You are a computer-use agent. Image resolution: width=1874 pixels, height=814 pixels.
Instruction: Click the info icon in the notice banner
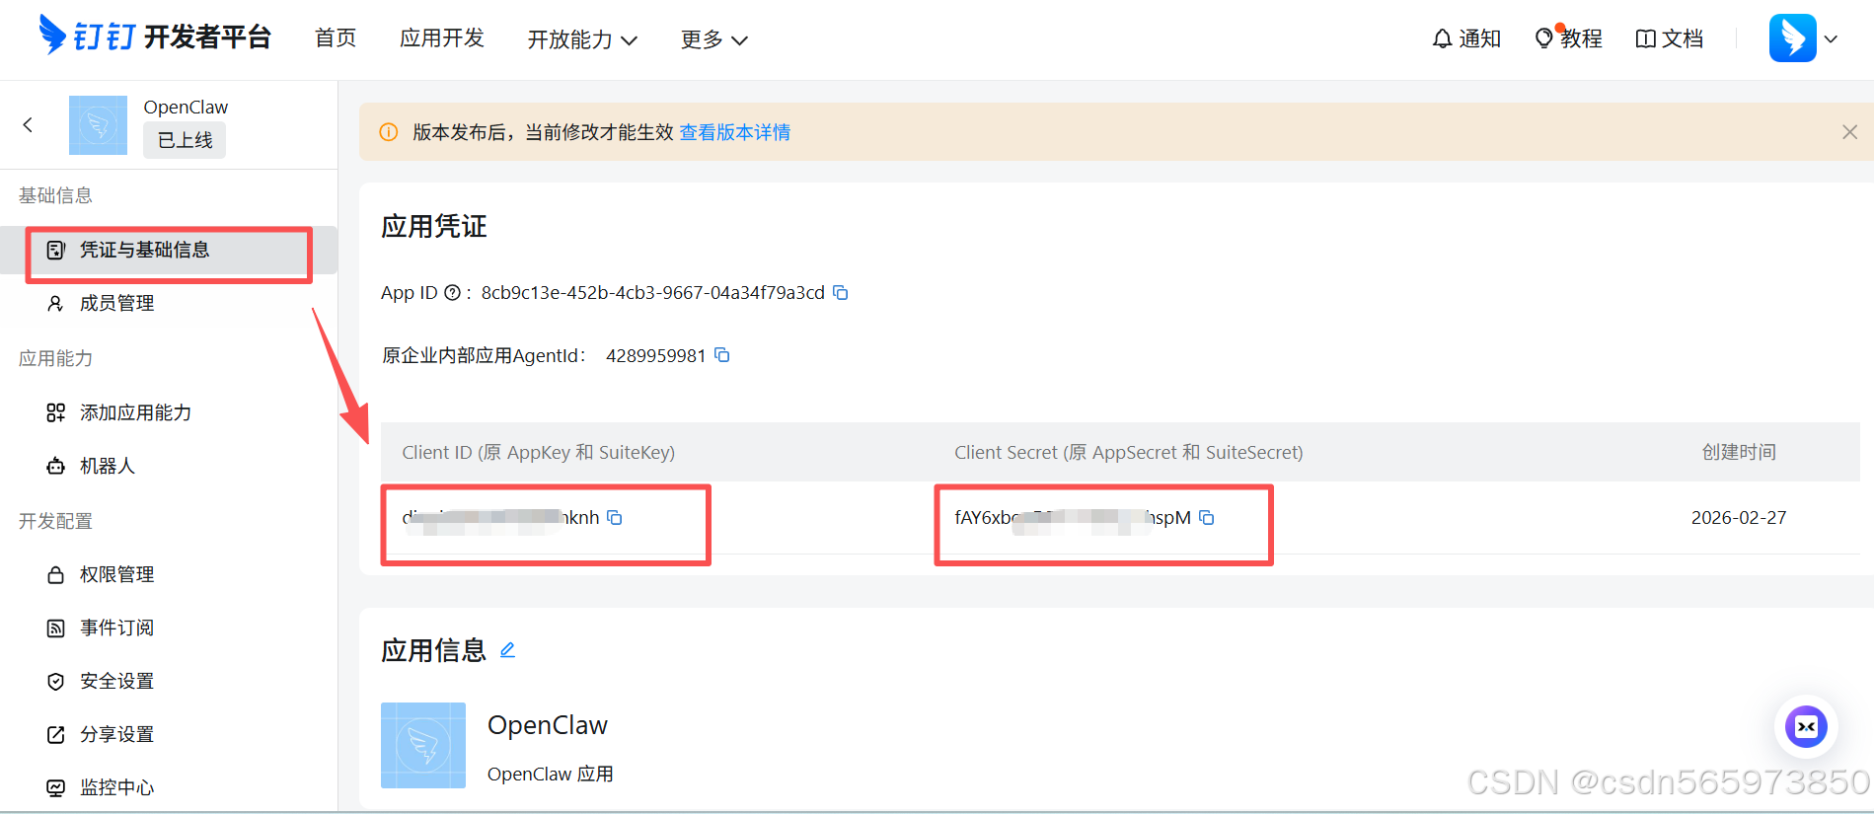[x=389, y=132]
